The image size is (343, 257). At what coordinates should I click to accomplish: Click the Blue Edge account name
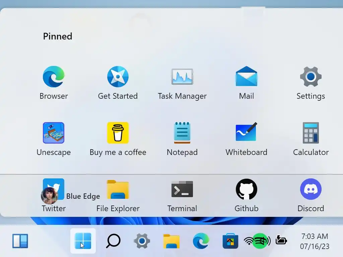83,196
